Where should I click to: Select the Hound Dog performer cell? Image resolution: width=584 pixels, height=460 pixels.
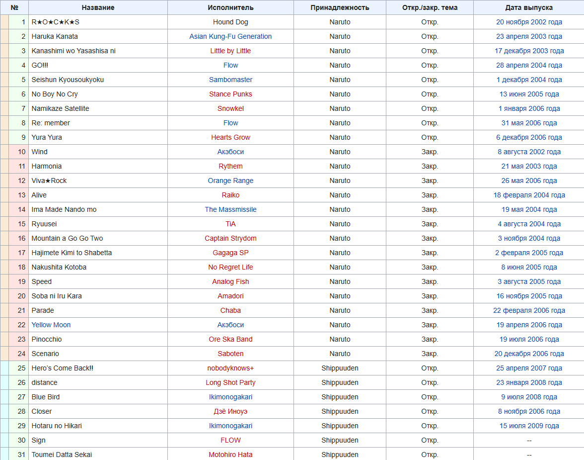230,22
